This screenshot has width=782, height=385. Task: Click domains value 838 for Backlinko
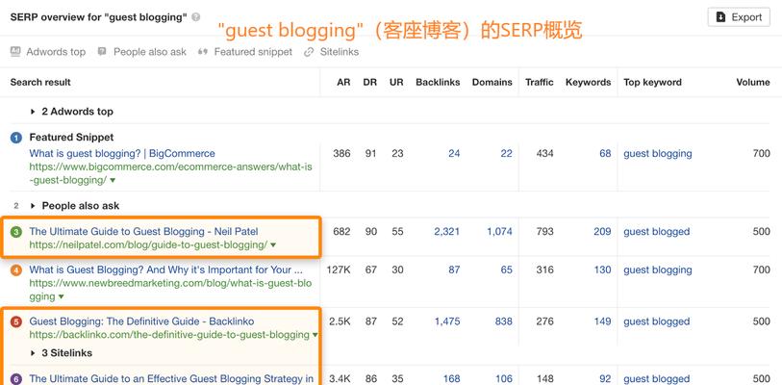[504, 321]
